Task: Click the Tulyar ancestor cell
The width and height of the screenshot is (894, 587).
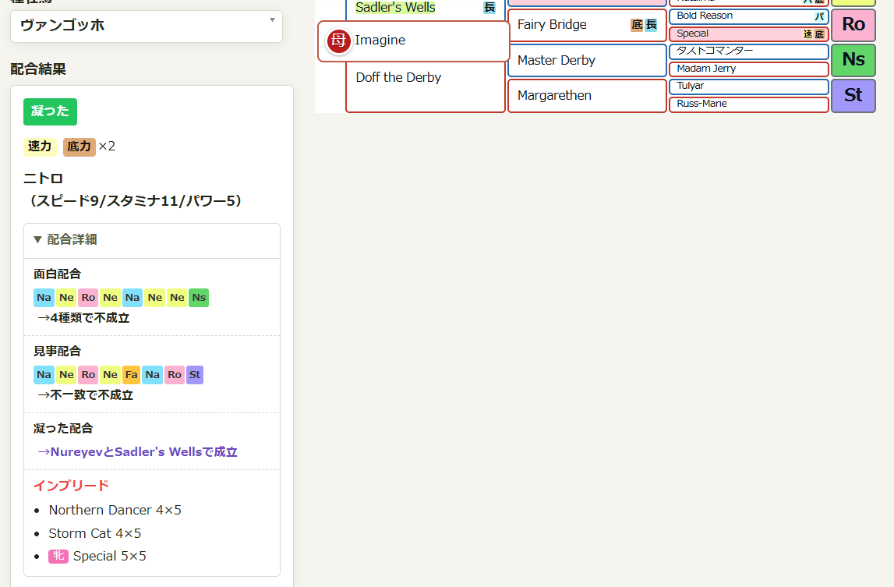Action: [748, 87]
